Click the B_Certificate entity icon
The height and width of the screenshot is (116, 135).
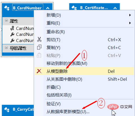(x=74, y=8)
